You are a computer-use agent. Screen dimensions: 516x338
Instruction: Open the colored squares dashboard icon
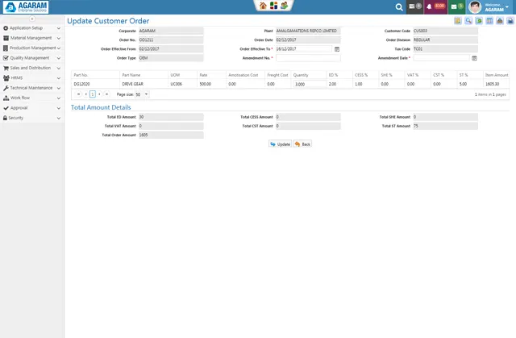[273, 6]
